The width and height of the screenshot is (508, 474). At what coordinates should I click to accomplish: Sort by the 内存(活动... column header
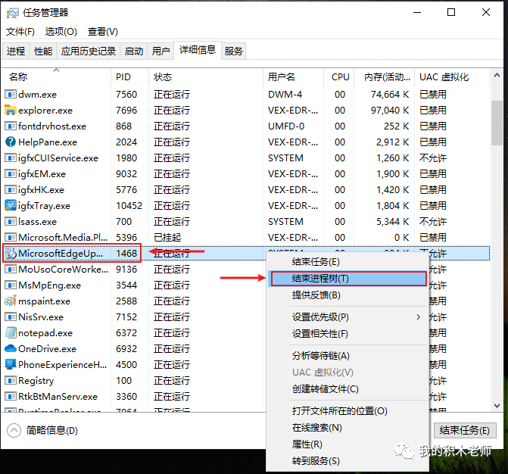coord(385,76)
